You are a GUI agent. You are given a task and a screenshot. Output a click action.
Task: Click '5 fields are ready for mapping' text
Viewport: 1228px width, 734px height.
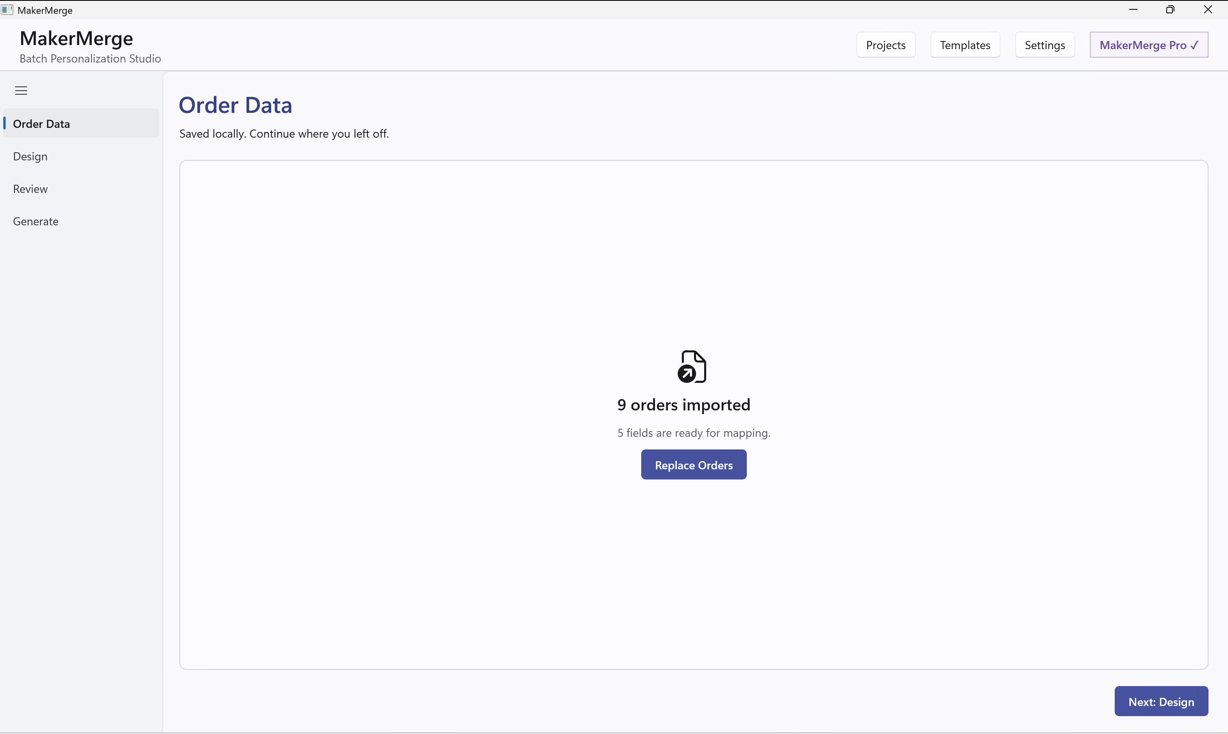pos(694,433)
